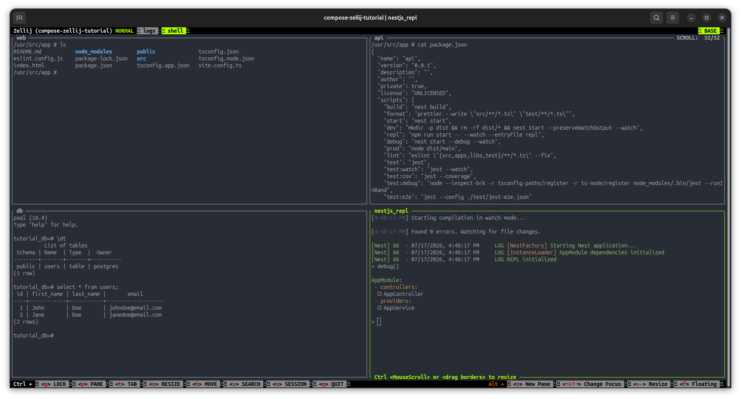741x399 pixels.
Task: Switch to the logs tab
Action: pyautogui.click(x=149, y=31)
